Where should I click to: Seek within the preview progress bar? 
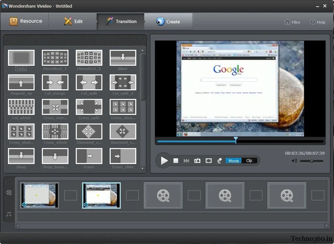tap(240, 141)
